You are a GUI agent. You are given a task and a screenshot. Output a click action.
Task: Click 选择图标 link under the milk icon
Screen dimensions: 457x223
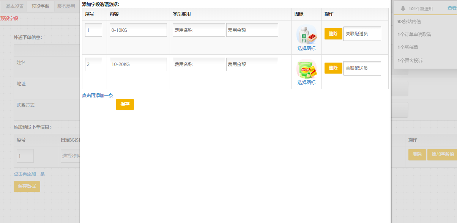[x=306, y=48]
